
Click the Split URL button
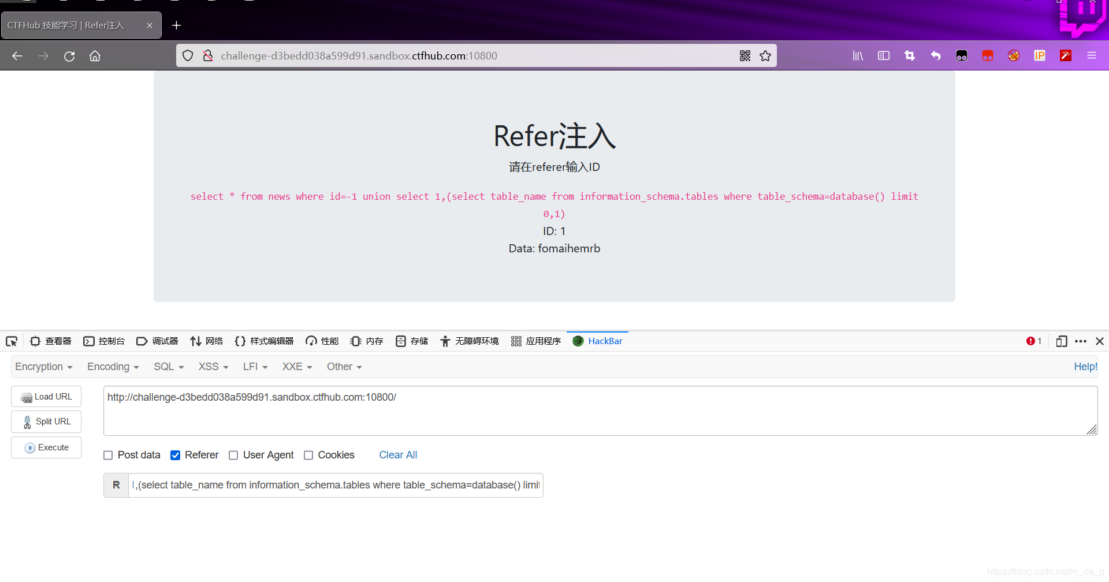(46, 421)
